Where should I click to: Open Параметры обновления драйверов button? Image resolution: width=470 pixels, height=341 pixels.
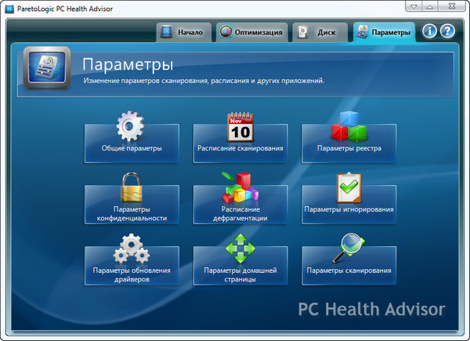131,274
